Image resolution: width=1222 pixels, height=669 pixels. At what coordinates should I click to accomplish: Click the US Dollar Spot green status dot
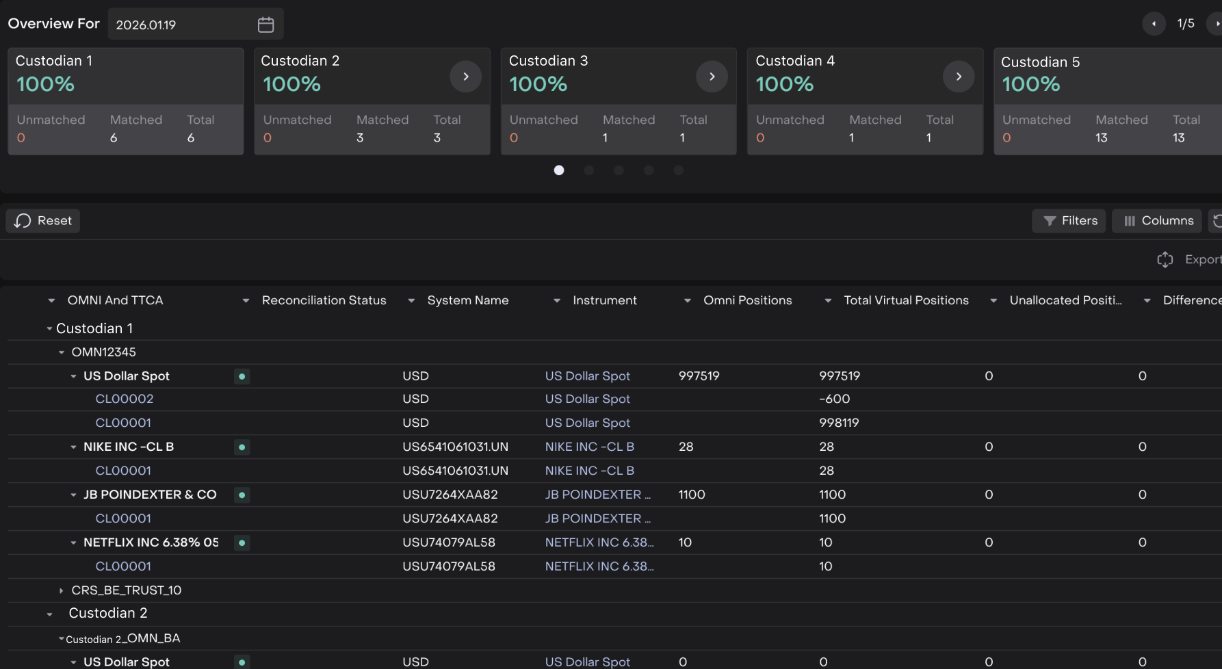tap(242, 376)
